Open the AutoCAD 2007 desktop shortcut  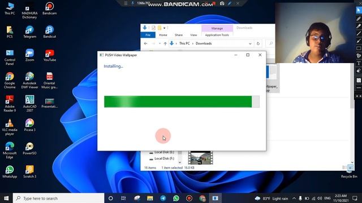pos(29,104)
